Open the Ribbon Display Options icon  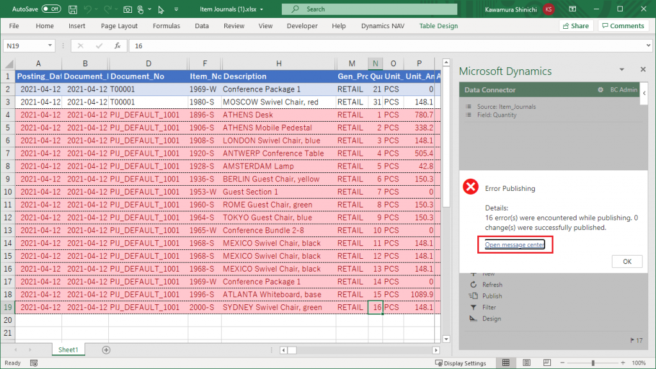[x=572, y=9]
